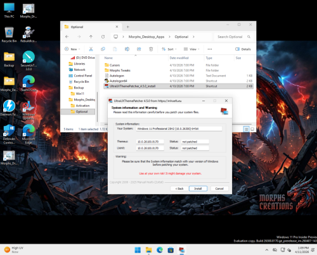This screenshot has height=255, width=317.
Task: Expand the View dropdown menu
Action: click(x=191, y=49)
